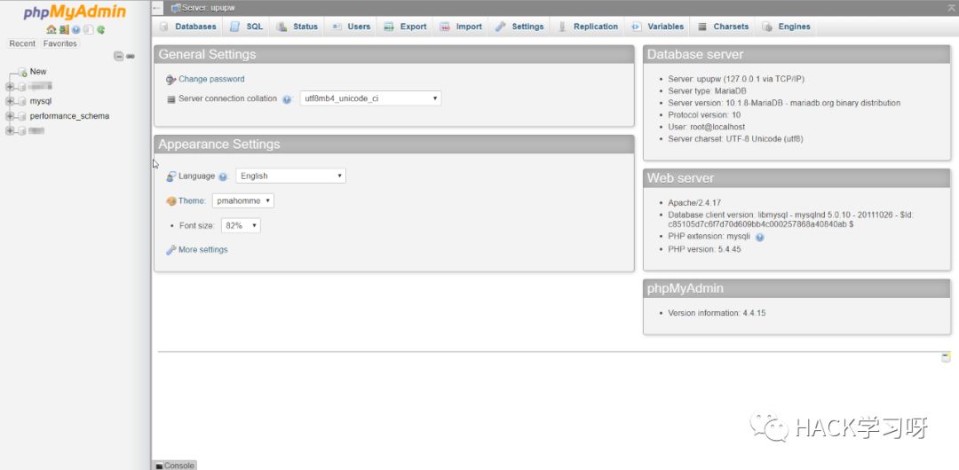Click the Change password link
The height and width of the screenshot is (470, 959).
(211, 80)
